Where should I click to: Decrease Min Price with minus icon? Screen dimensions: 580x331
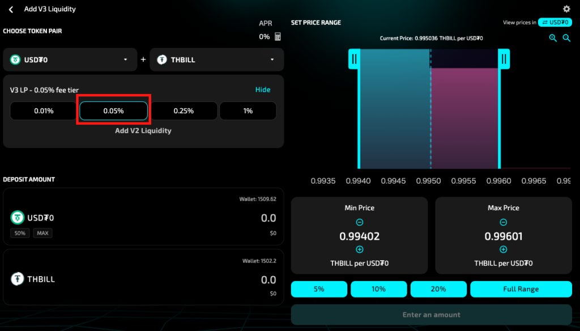click(360, 223)
